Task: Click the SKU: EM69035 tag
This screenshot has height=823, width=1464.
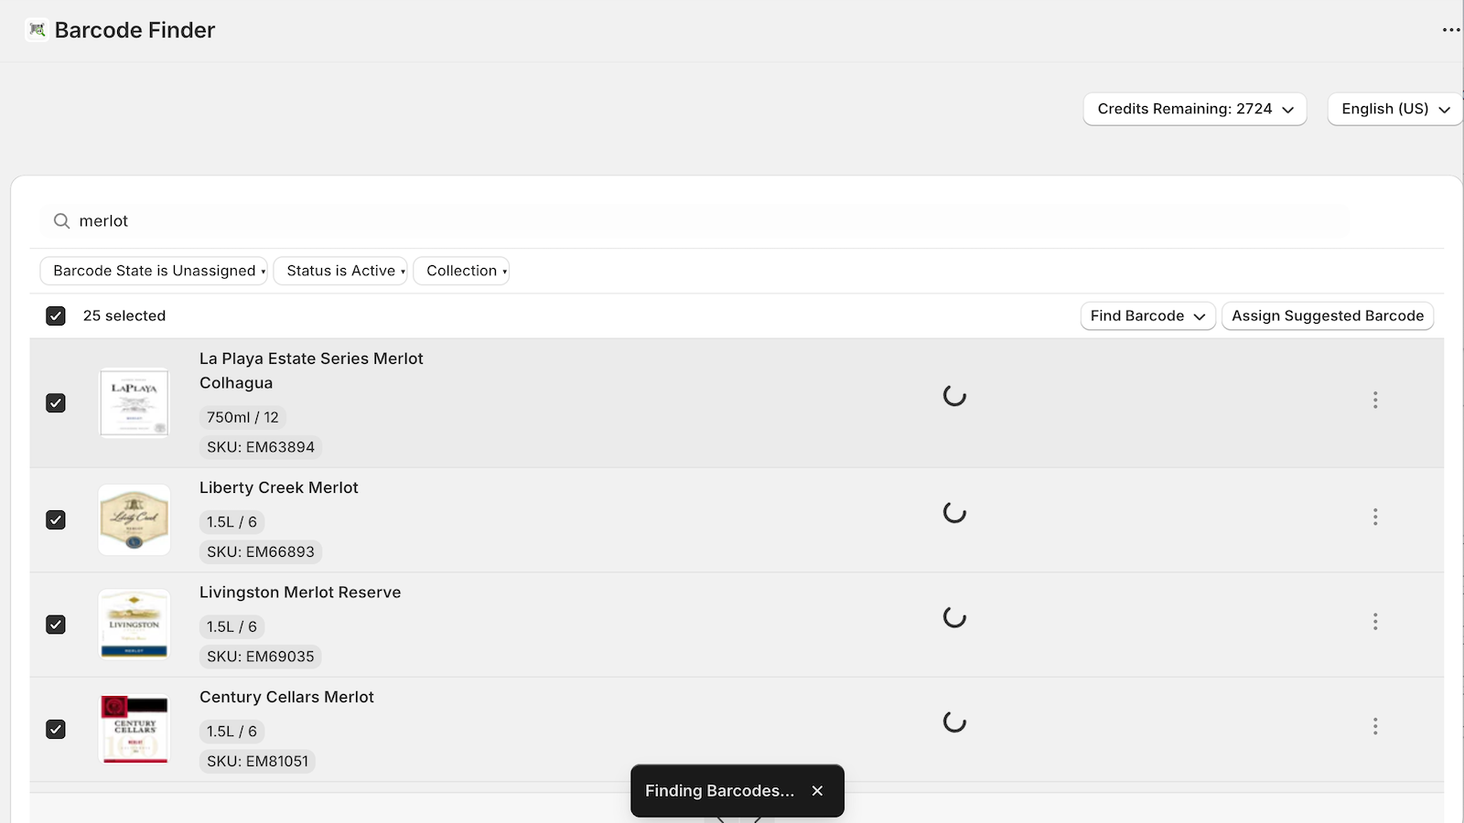Action: pyautogui.click(x=261, y=657)
